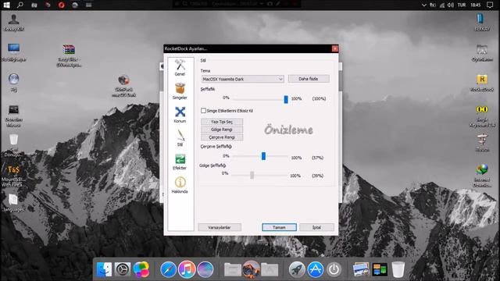Open the Genel settings section
Viewport: 500px width, 281px height.
tap(180, 68)
